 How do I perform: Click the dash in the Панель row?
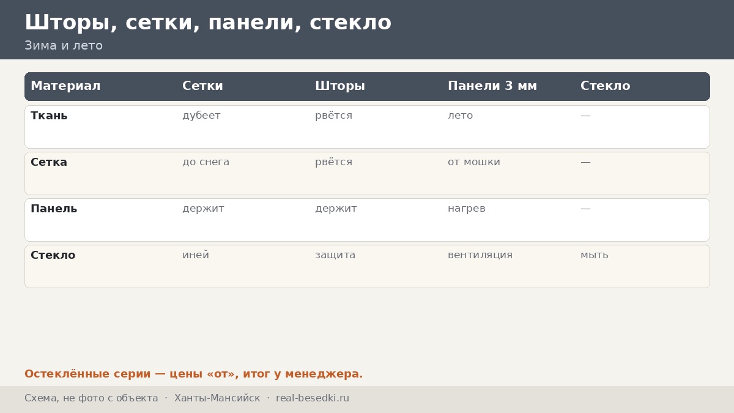(585, 209)
